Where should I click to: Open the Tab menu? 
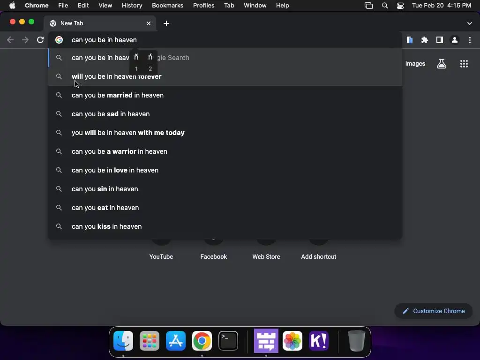point(229,6)
